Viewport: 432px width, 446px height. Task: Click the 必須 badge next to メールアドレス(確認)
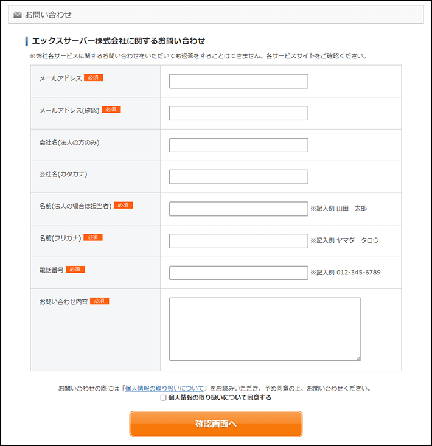click(x=111, y=110)
